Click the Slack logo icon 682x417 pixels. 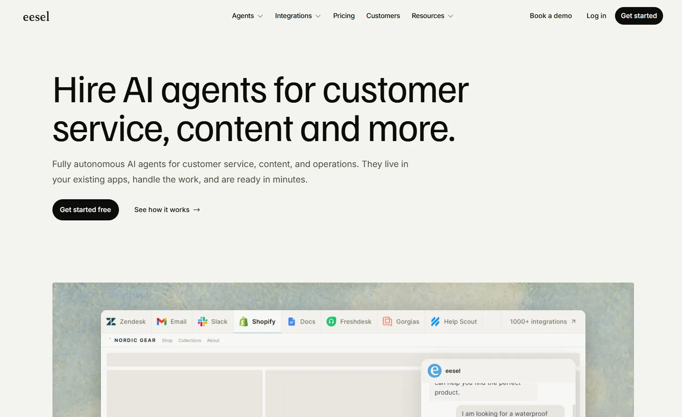203,322
